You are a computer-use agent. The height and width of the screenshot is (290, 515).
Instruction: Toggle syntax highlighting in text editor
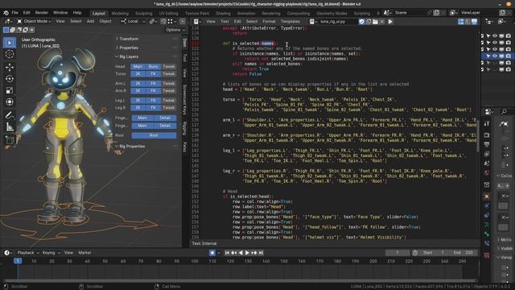click(x=474, y=22)
